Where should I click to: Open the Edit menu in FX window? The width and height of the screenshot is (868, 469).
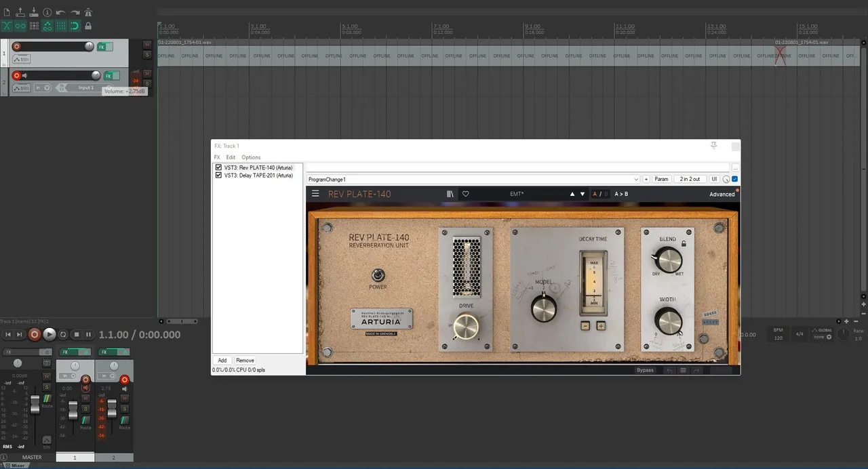(x=231, y=157)
